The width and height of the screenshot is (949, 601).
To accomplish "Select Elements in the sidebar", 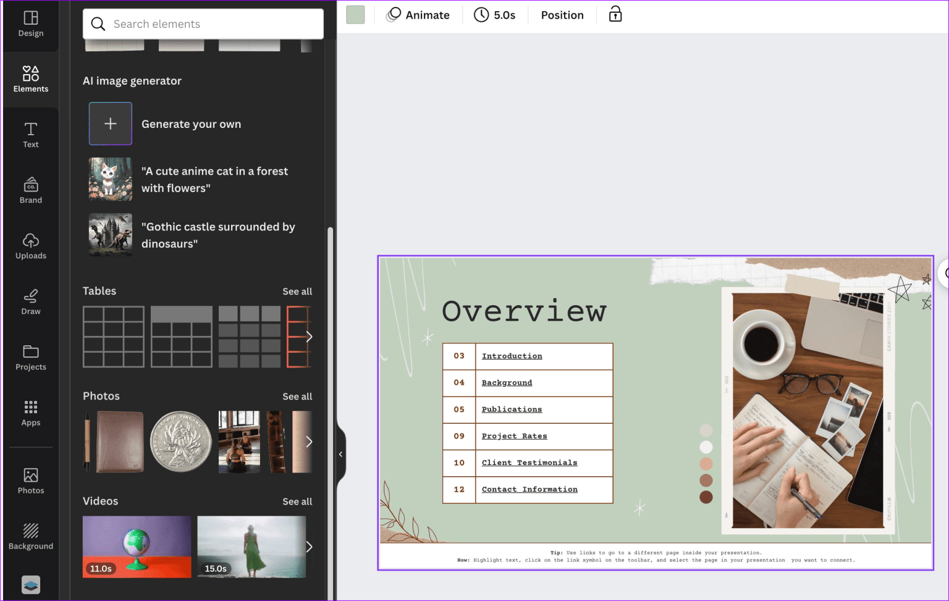I will (x=30, y=79).
